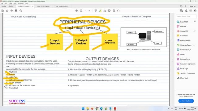This screenshot has height=111, width=198.
Task: Select the draw/sign pen tool
Action: pos(105,11)
